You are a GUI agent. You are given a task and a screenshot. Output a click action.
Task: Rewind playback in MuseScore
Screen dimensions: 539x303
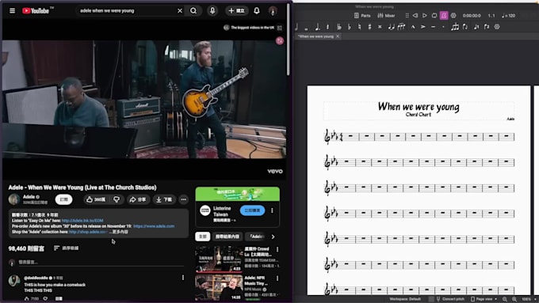(415, 16)
